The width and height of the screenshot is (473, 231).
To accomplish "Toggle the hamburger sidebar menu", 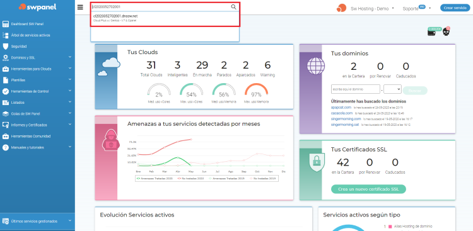I will (x=80, y=7).
